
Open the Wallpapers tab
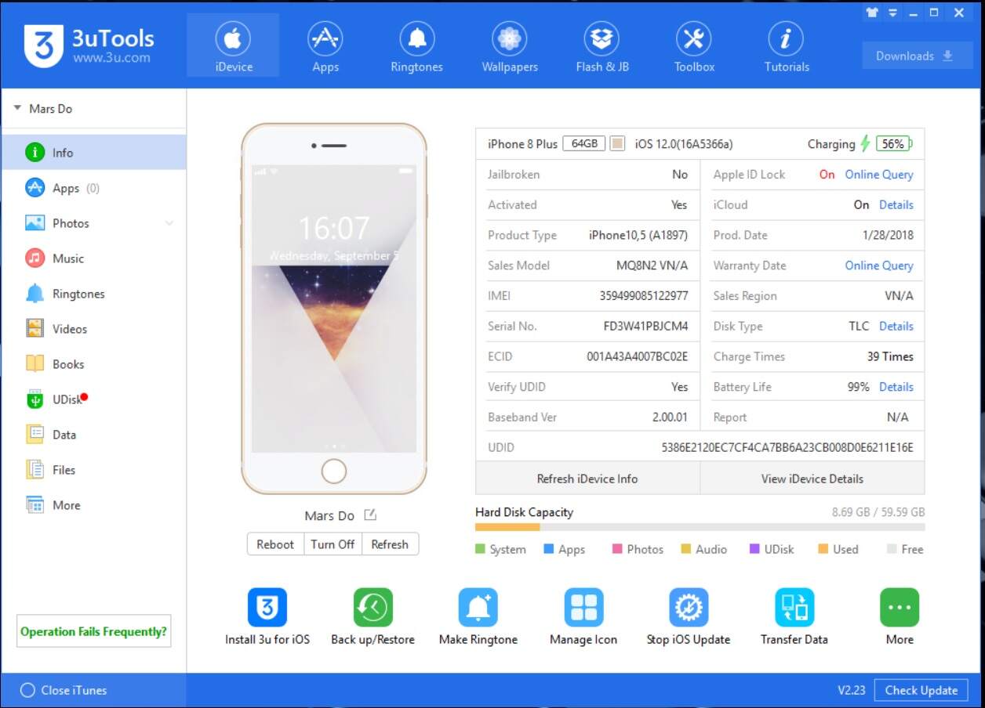coord(510,45)
